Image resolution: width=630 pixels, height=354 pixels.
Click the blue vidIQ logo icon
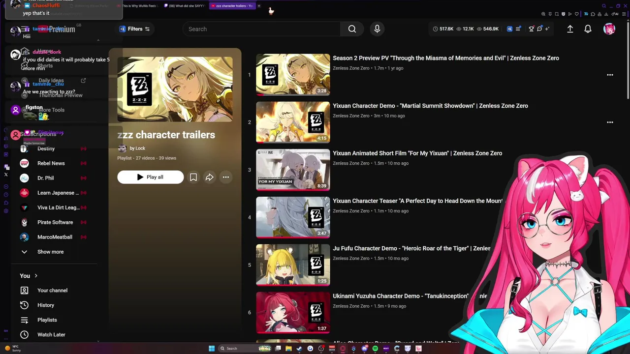(509, 29)
